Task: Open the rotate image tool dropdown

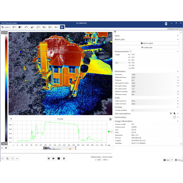Action: click(50, 27)
